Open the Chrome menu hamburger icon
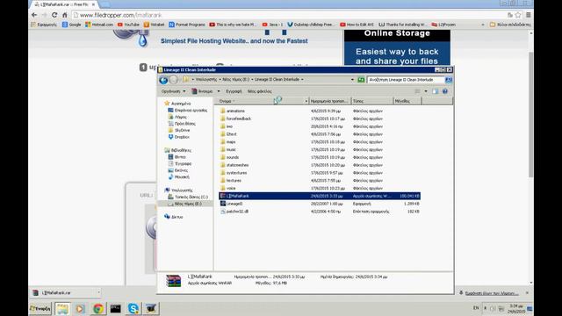The width and height of the screenshot is (562, 316). 529,15
